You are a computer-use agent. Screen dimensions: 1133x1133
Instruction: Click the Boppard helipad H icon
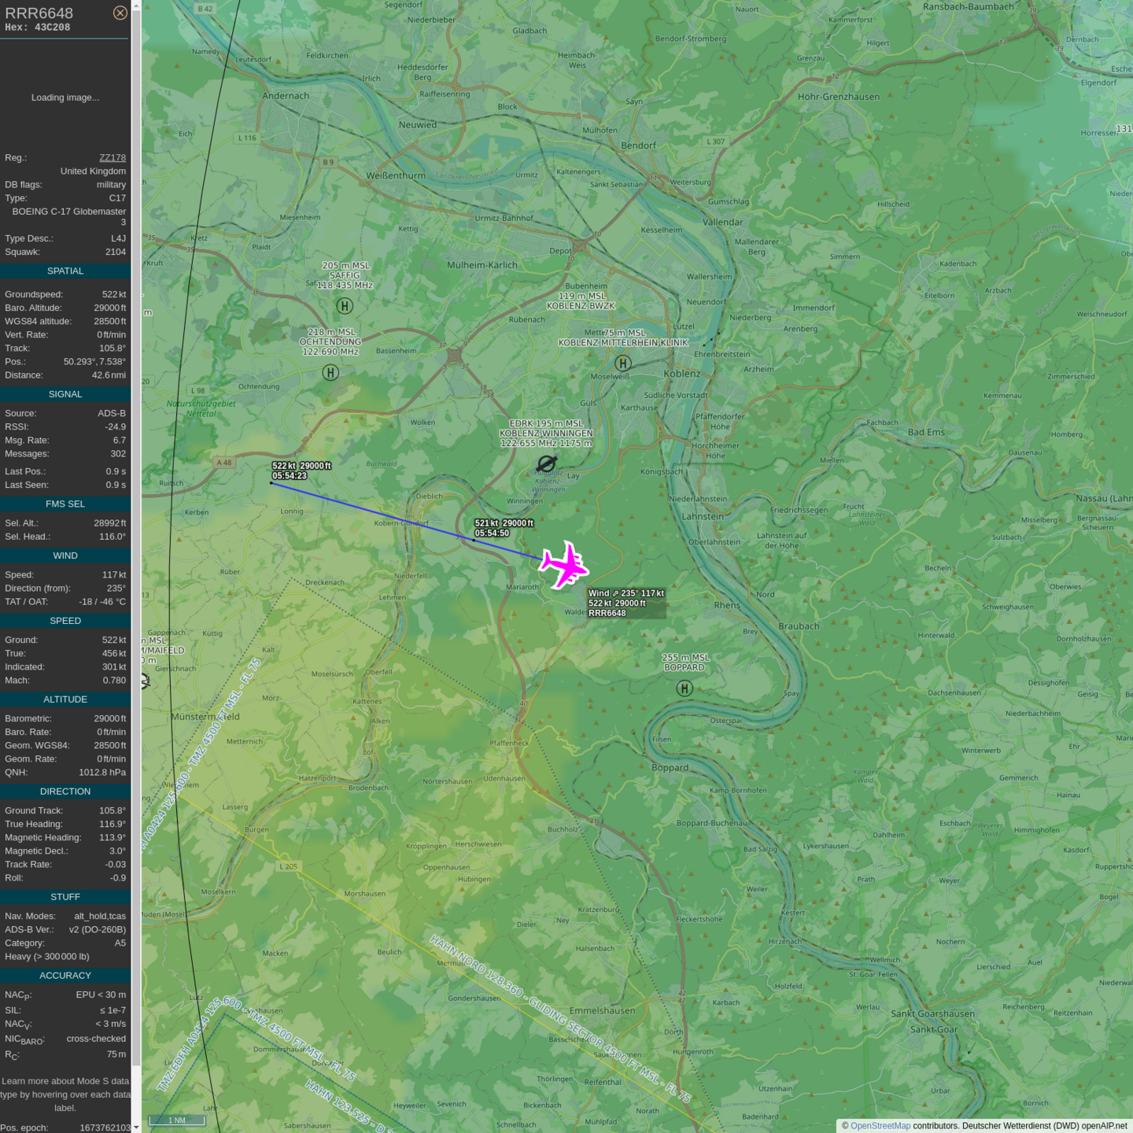tap(685, 688)
